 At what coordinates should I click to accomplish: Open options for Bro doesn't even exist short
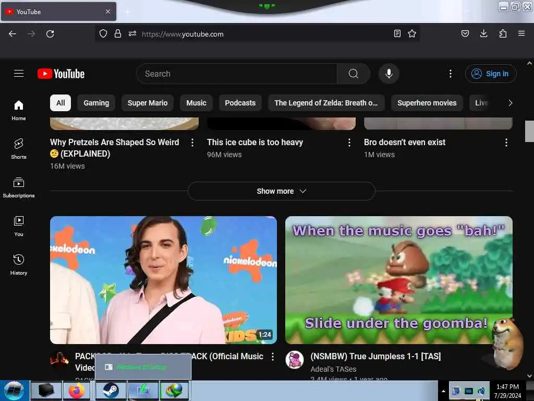pos(506,143)
